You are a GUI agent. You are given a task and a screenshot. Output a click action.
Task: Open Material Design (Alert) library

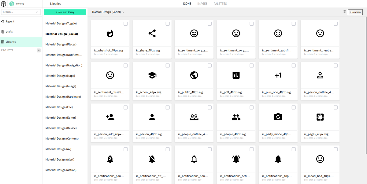(x=60, y=160)
